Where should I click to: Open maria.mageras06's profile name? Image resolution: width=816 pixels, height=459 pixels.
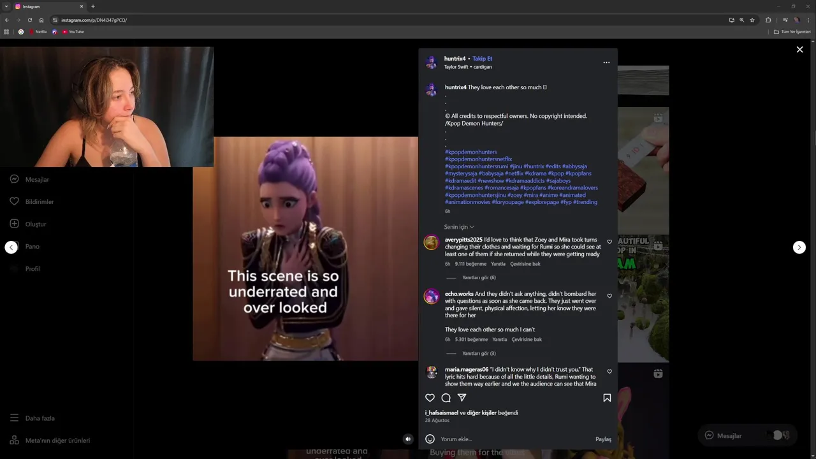coord(467,370)
